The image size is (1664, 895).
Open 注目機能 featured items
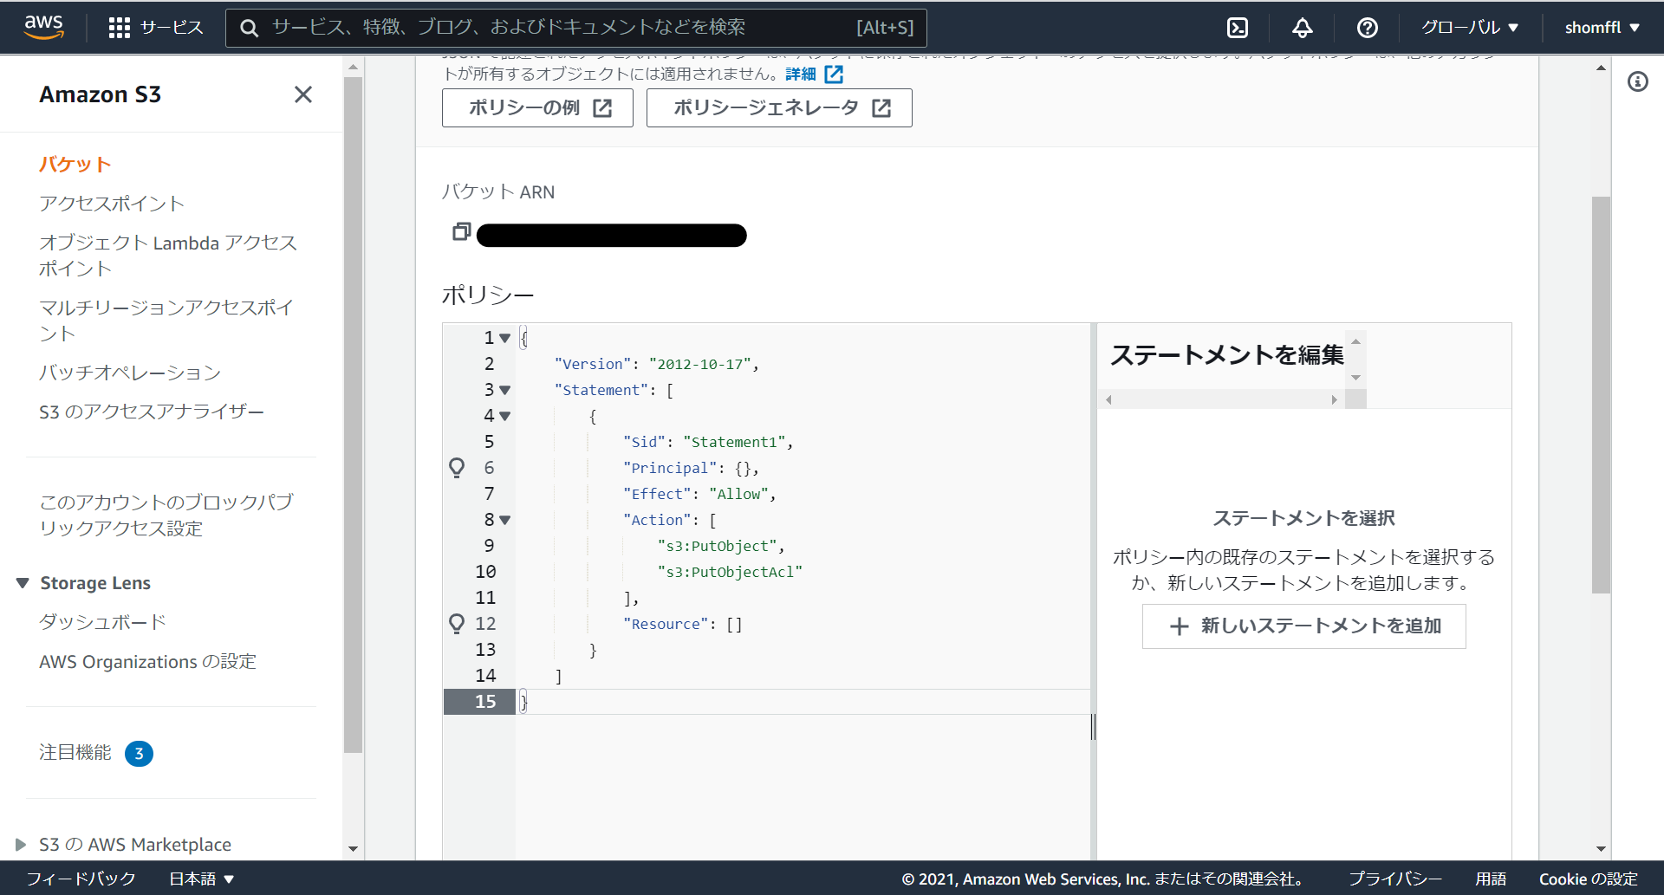click(75, 753)
